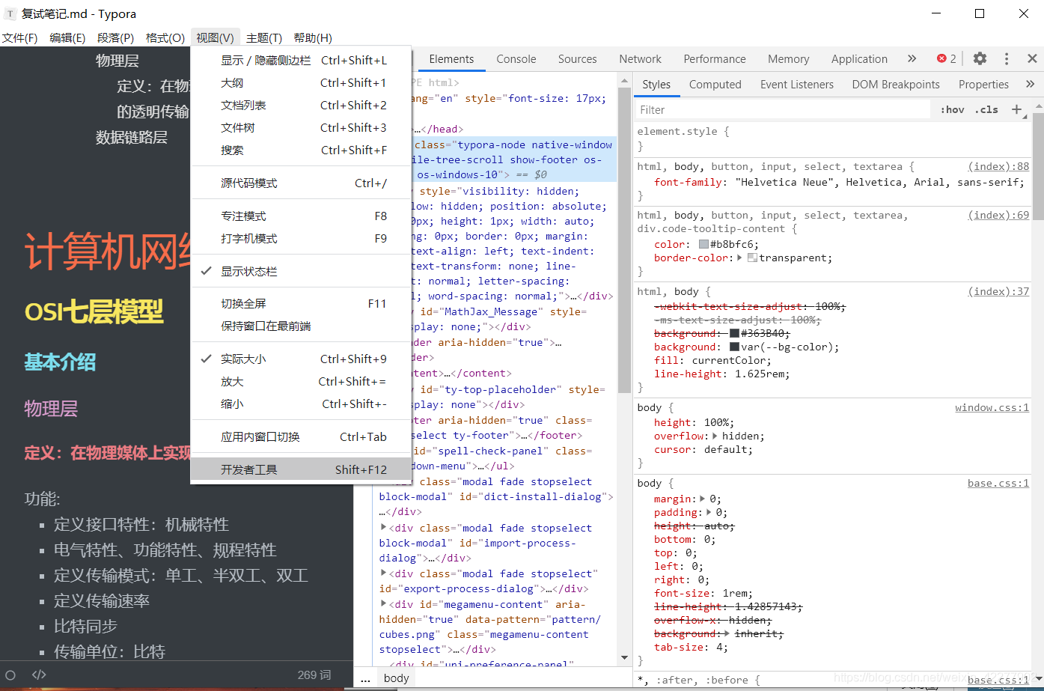Choose 大纲 from view menu
The image size is (1044, 691).
(x=301, y=82)
